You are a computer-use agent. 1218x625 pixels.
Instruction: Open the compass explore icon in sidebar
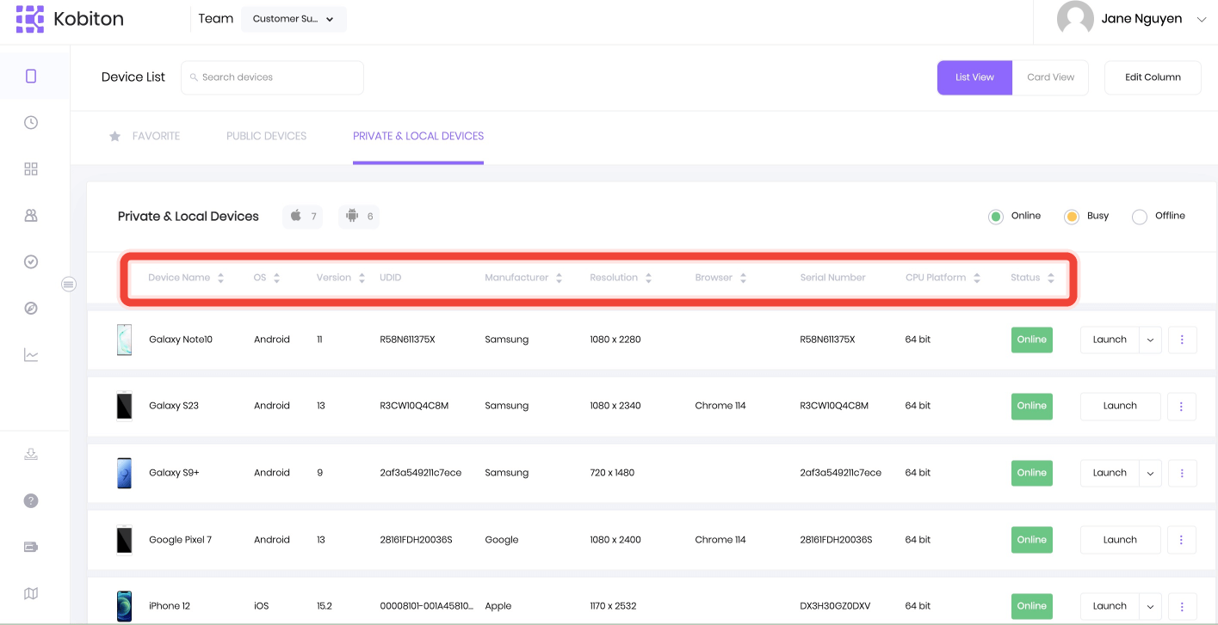(x=31, y=309)
